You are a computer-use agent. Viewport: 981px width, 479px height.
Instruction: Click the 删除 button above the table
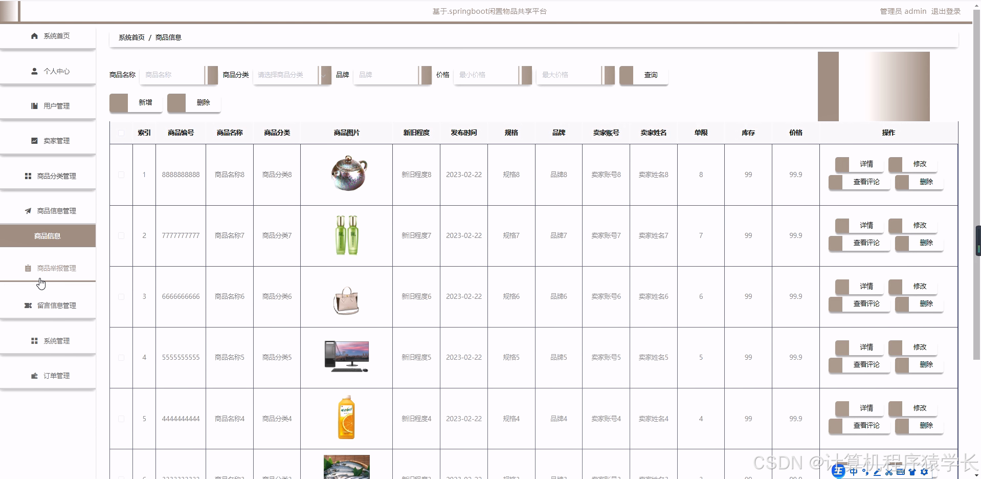[194, 102]
